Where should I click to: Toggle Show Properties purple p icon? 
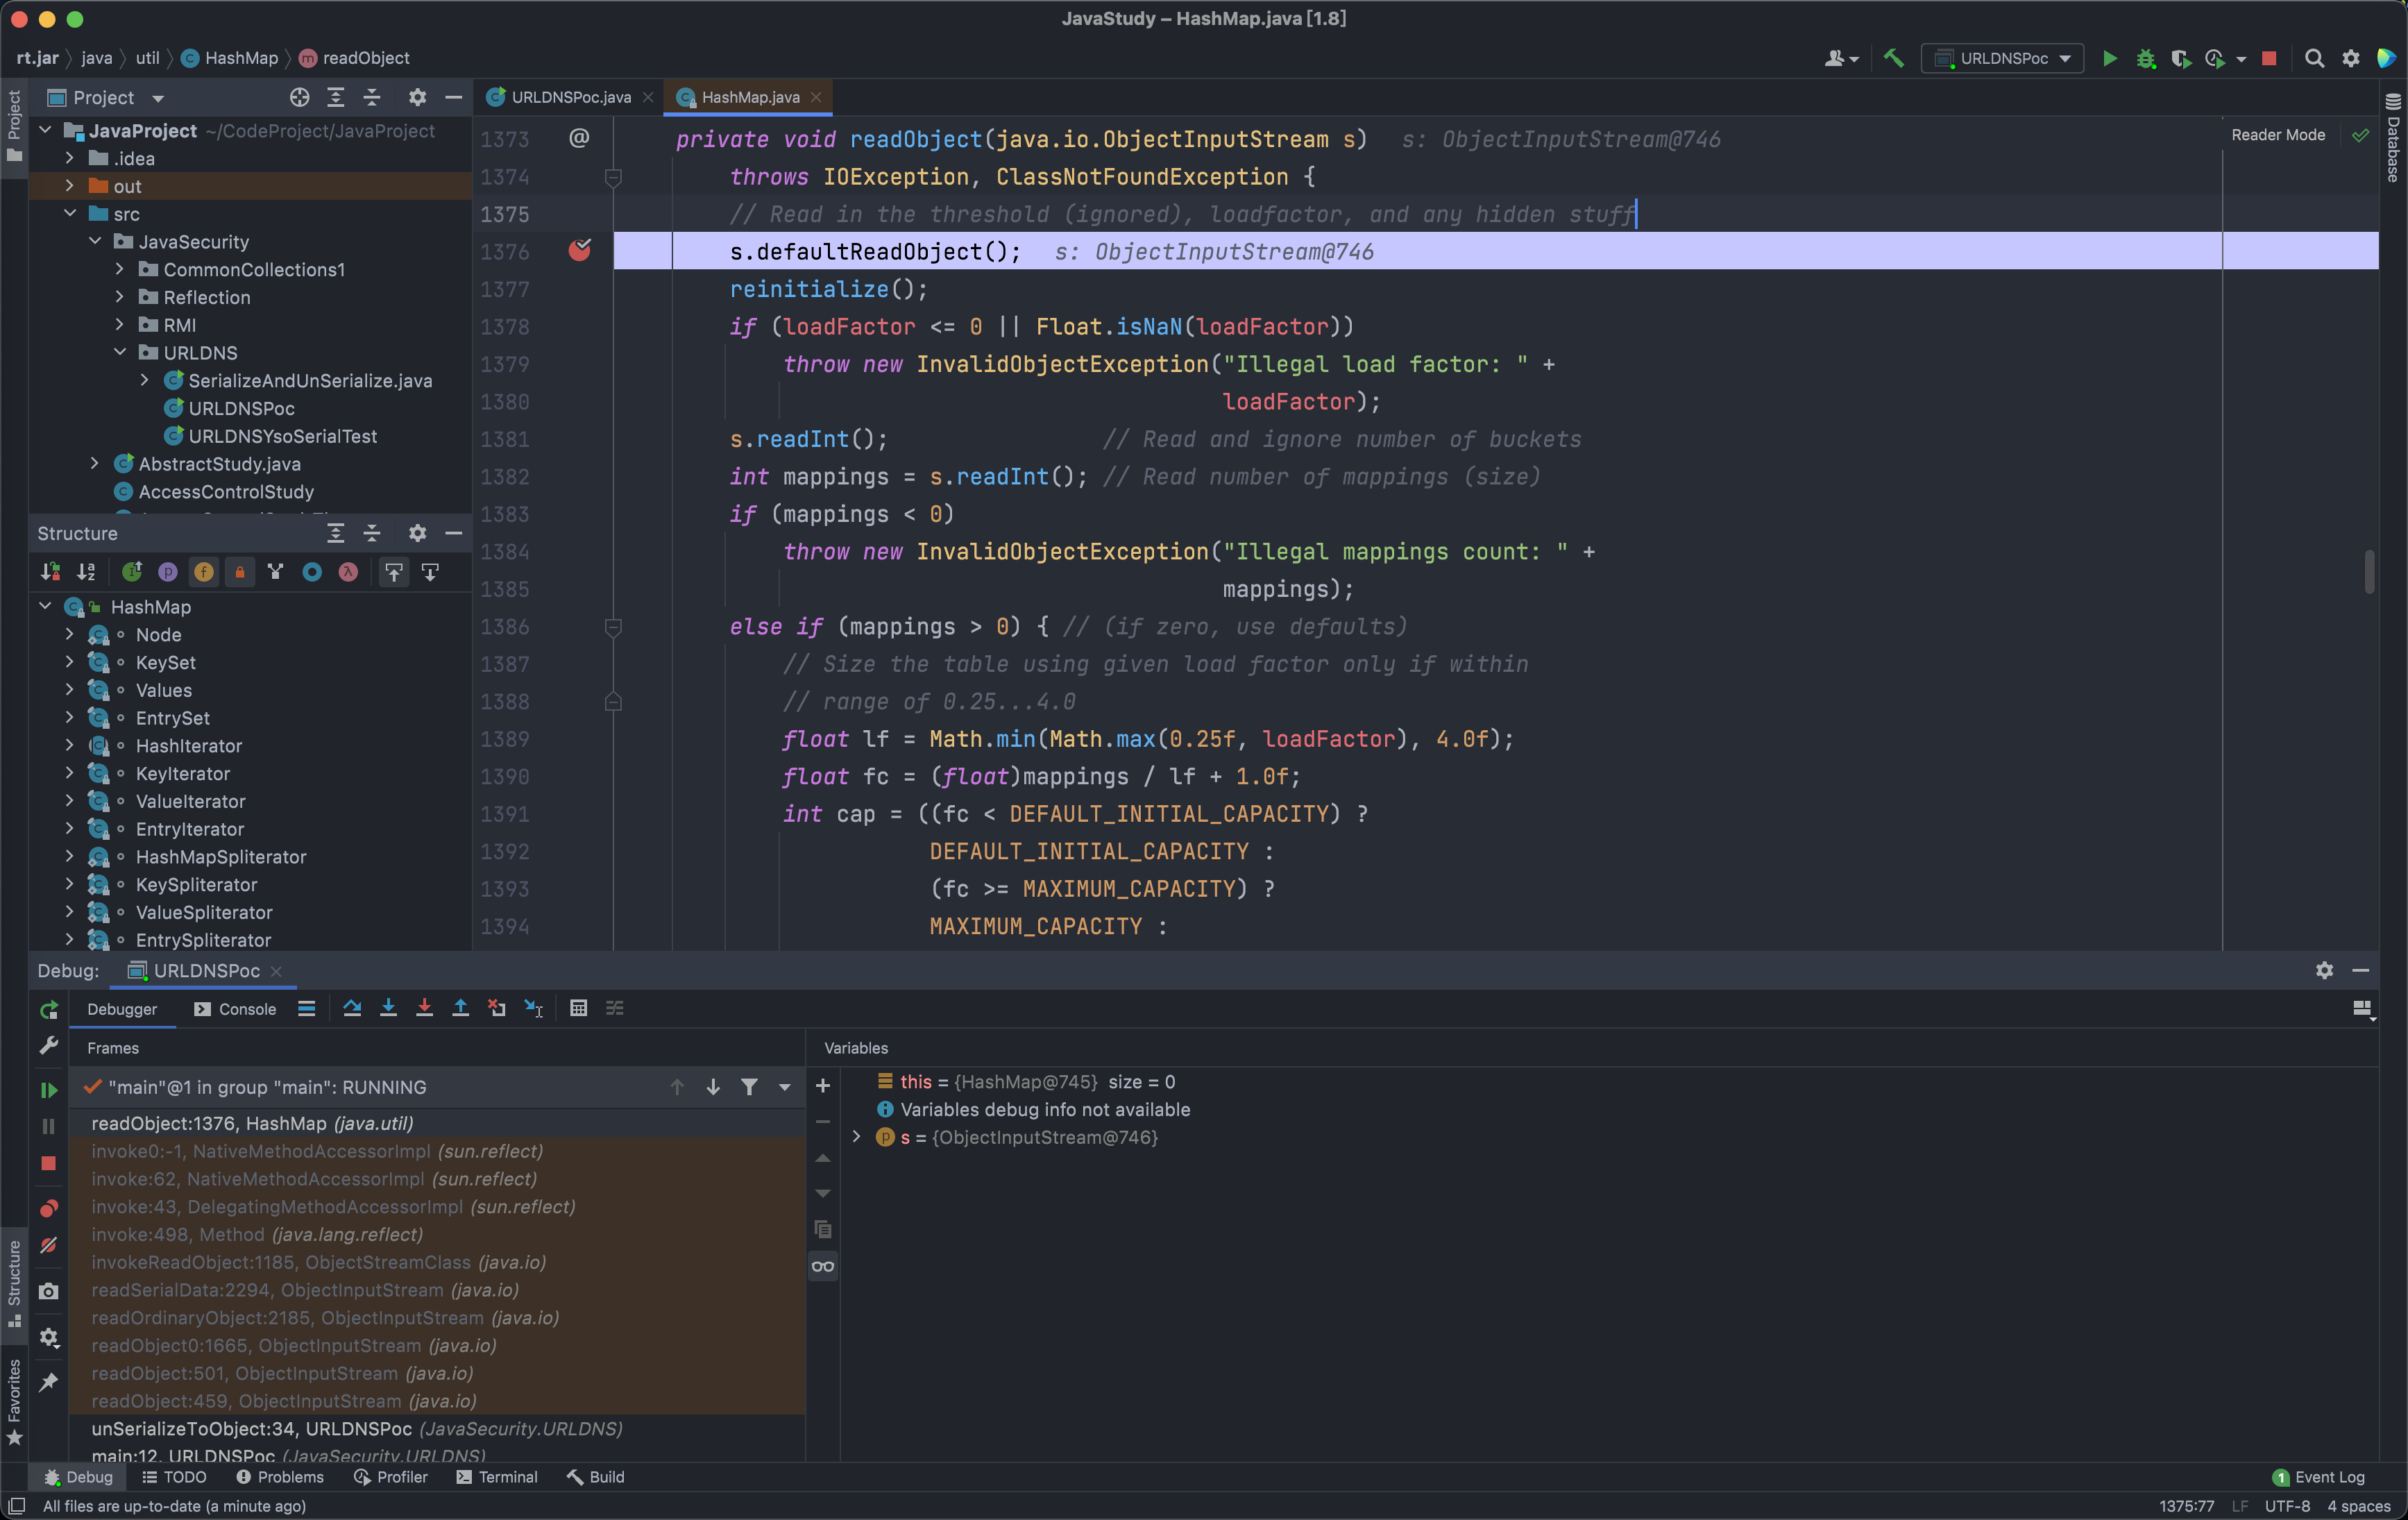pos(167,572)
